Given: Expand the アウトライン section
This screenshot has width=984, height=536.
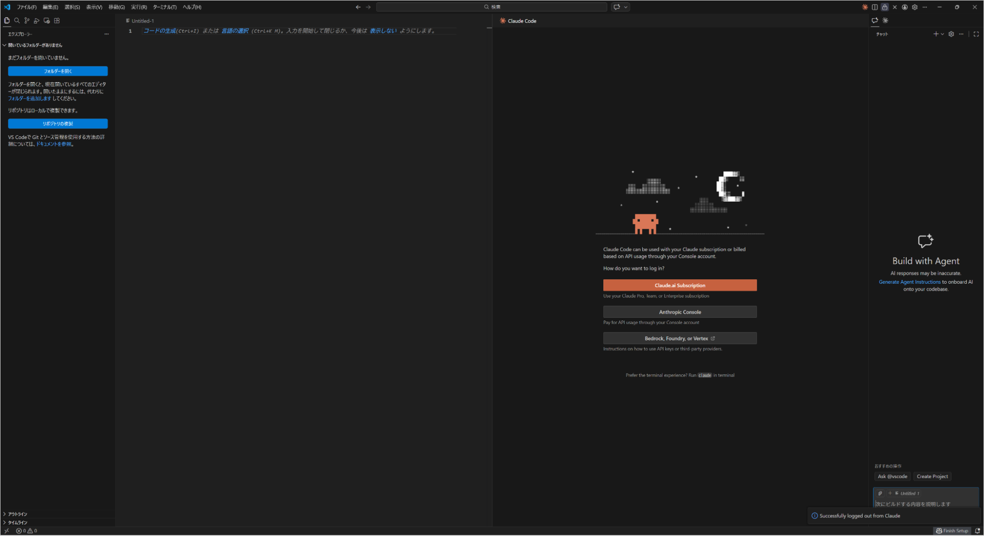Looking at the screenshot, I should tap(16, 514).
